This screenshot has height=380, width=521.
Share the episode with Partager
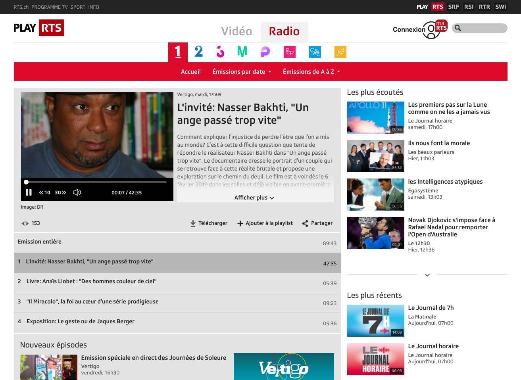point(317,223)
